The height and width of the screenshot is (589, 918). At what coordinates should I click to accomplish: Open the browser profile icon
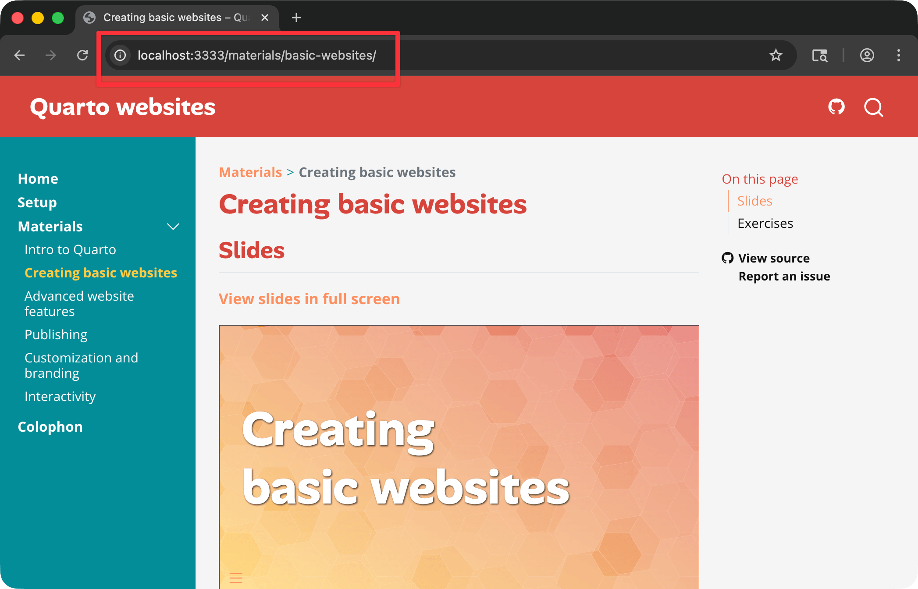pyautogui.click(x=867, y=55)
